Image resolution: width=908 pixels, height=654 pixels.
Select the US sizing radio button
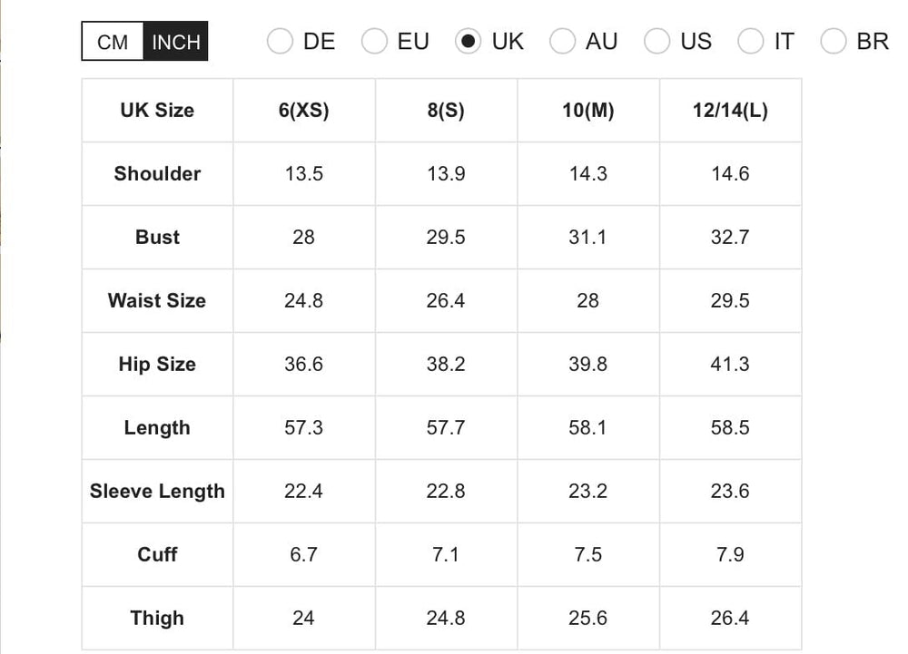click(x=656, y=41)
